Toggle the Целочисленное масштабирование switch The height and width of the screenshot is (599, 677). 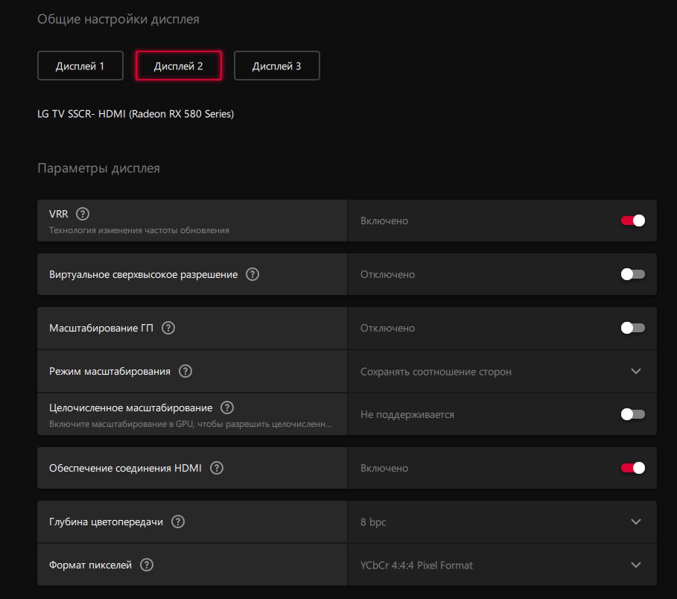[x=632, y=414]
